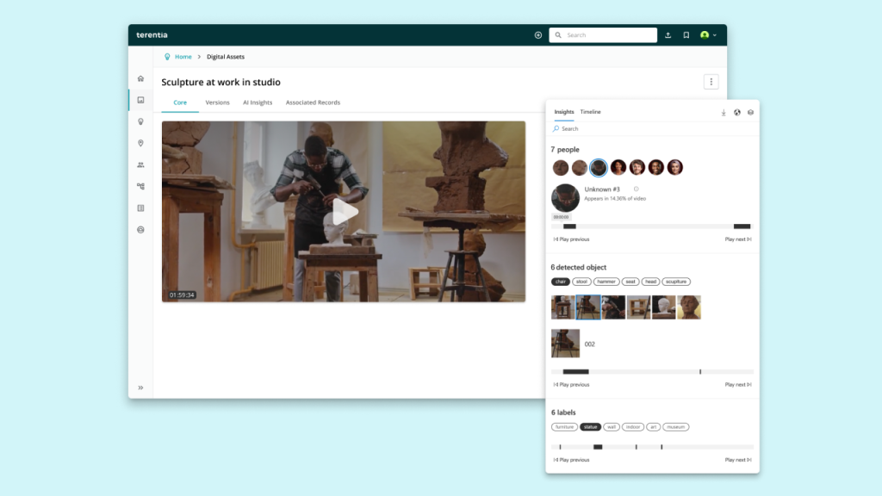
Task: Select the digital assets sidebar icon
Action: [140, 100]
